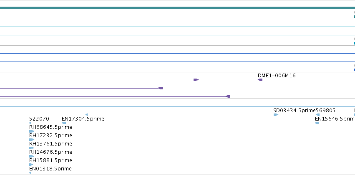Select the right-pointing purple arrowhead left of DME1-006M16

(x=196, y=80)
